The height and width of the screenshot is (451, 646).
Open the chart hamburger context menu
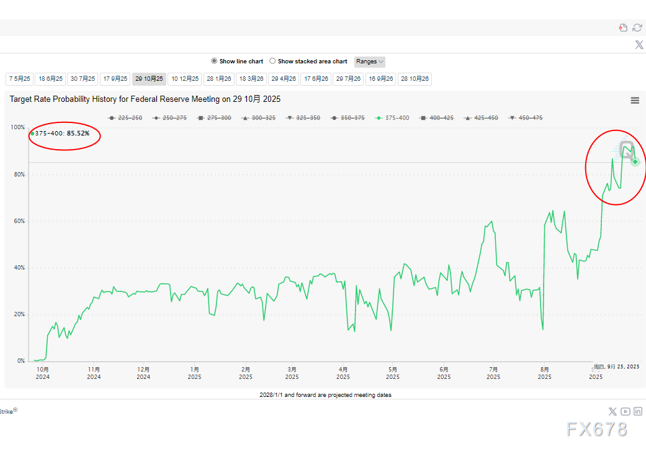click(x=635, y=101)
